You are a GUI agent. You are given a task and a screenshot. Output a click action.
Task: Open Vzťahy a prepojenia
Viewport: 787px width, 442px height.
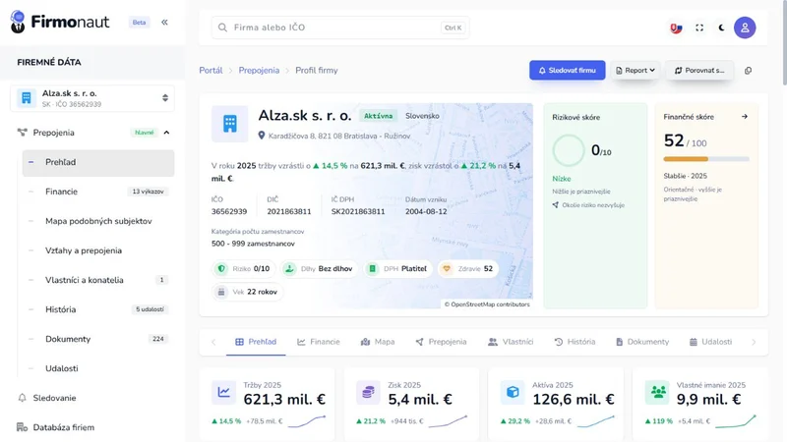point(98,250)
